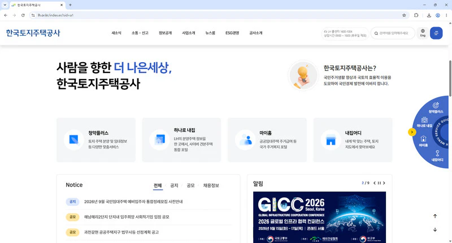The height and width of the screenshot is (243, 452).
Task: Show next 알림 banner
Action: [384, 183]
